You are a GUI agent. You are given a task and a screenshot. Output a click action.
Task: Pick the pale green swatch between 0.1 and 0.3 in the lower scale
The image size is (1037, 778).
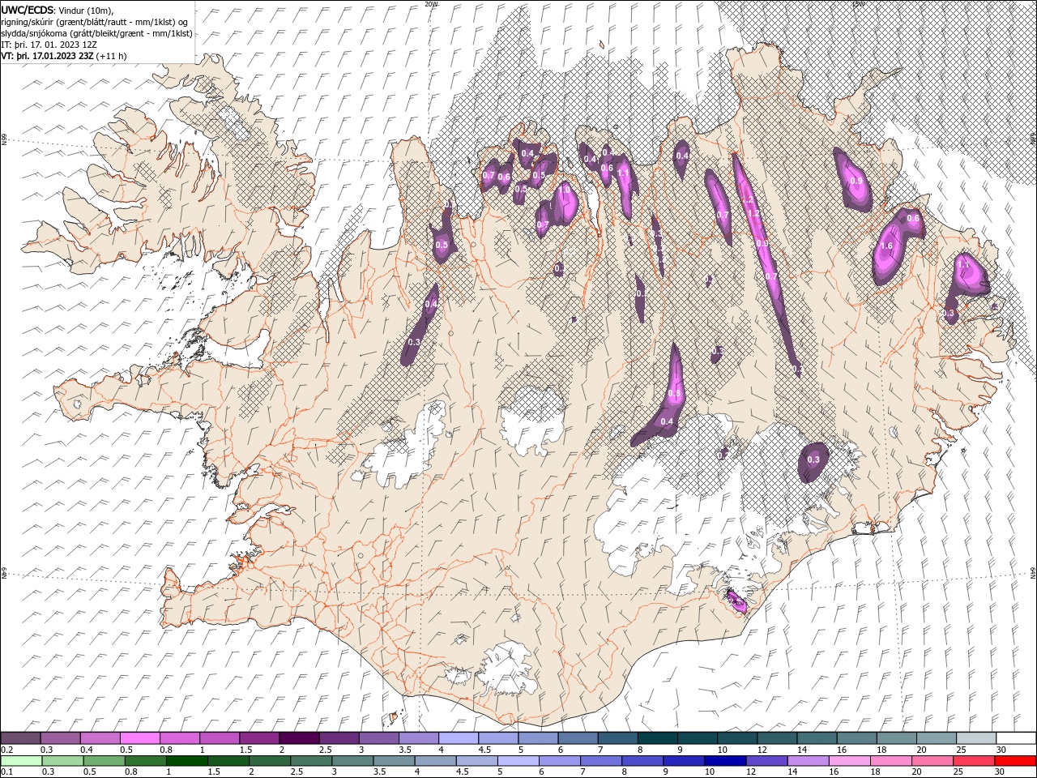click(22, 761)
